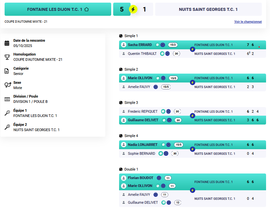Click the home icon beside FONTAINE LES DIJON
Viewport: 270px width, 208px height.
click(87, 10)
